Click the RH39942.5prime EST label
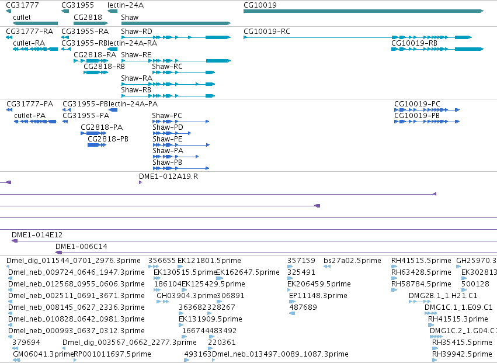Screen dimensions: 497x363 pyautogui.click(x=462, y=354)
